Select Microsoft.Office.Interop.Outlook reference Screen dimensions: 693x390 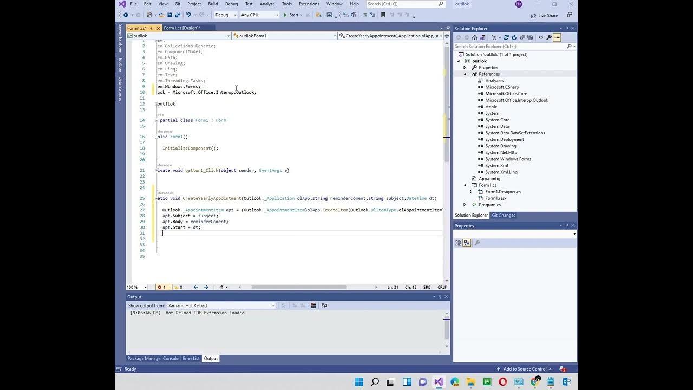click(x=517, y=100)
